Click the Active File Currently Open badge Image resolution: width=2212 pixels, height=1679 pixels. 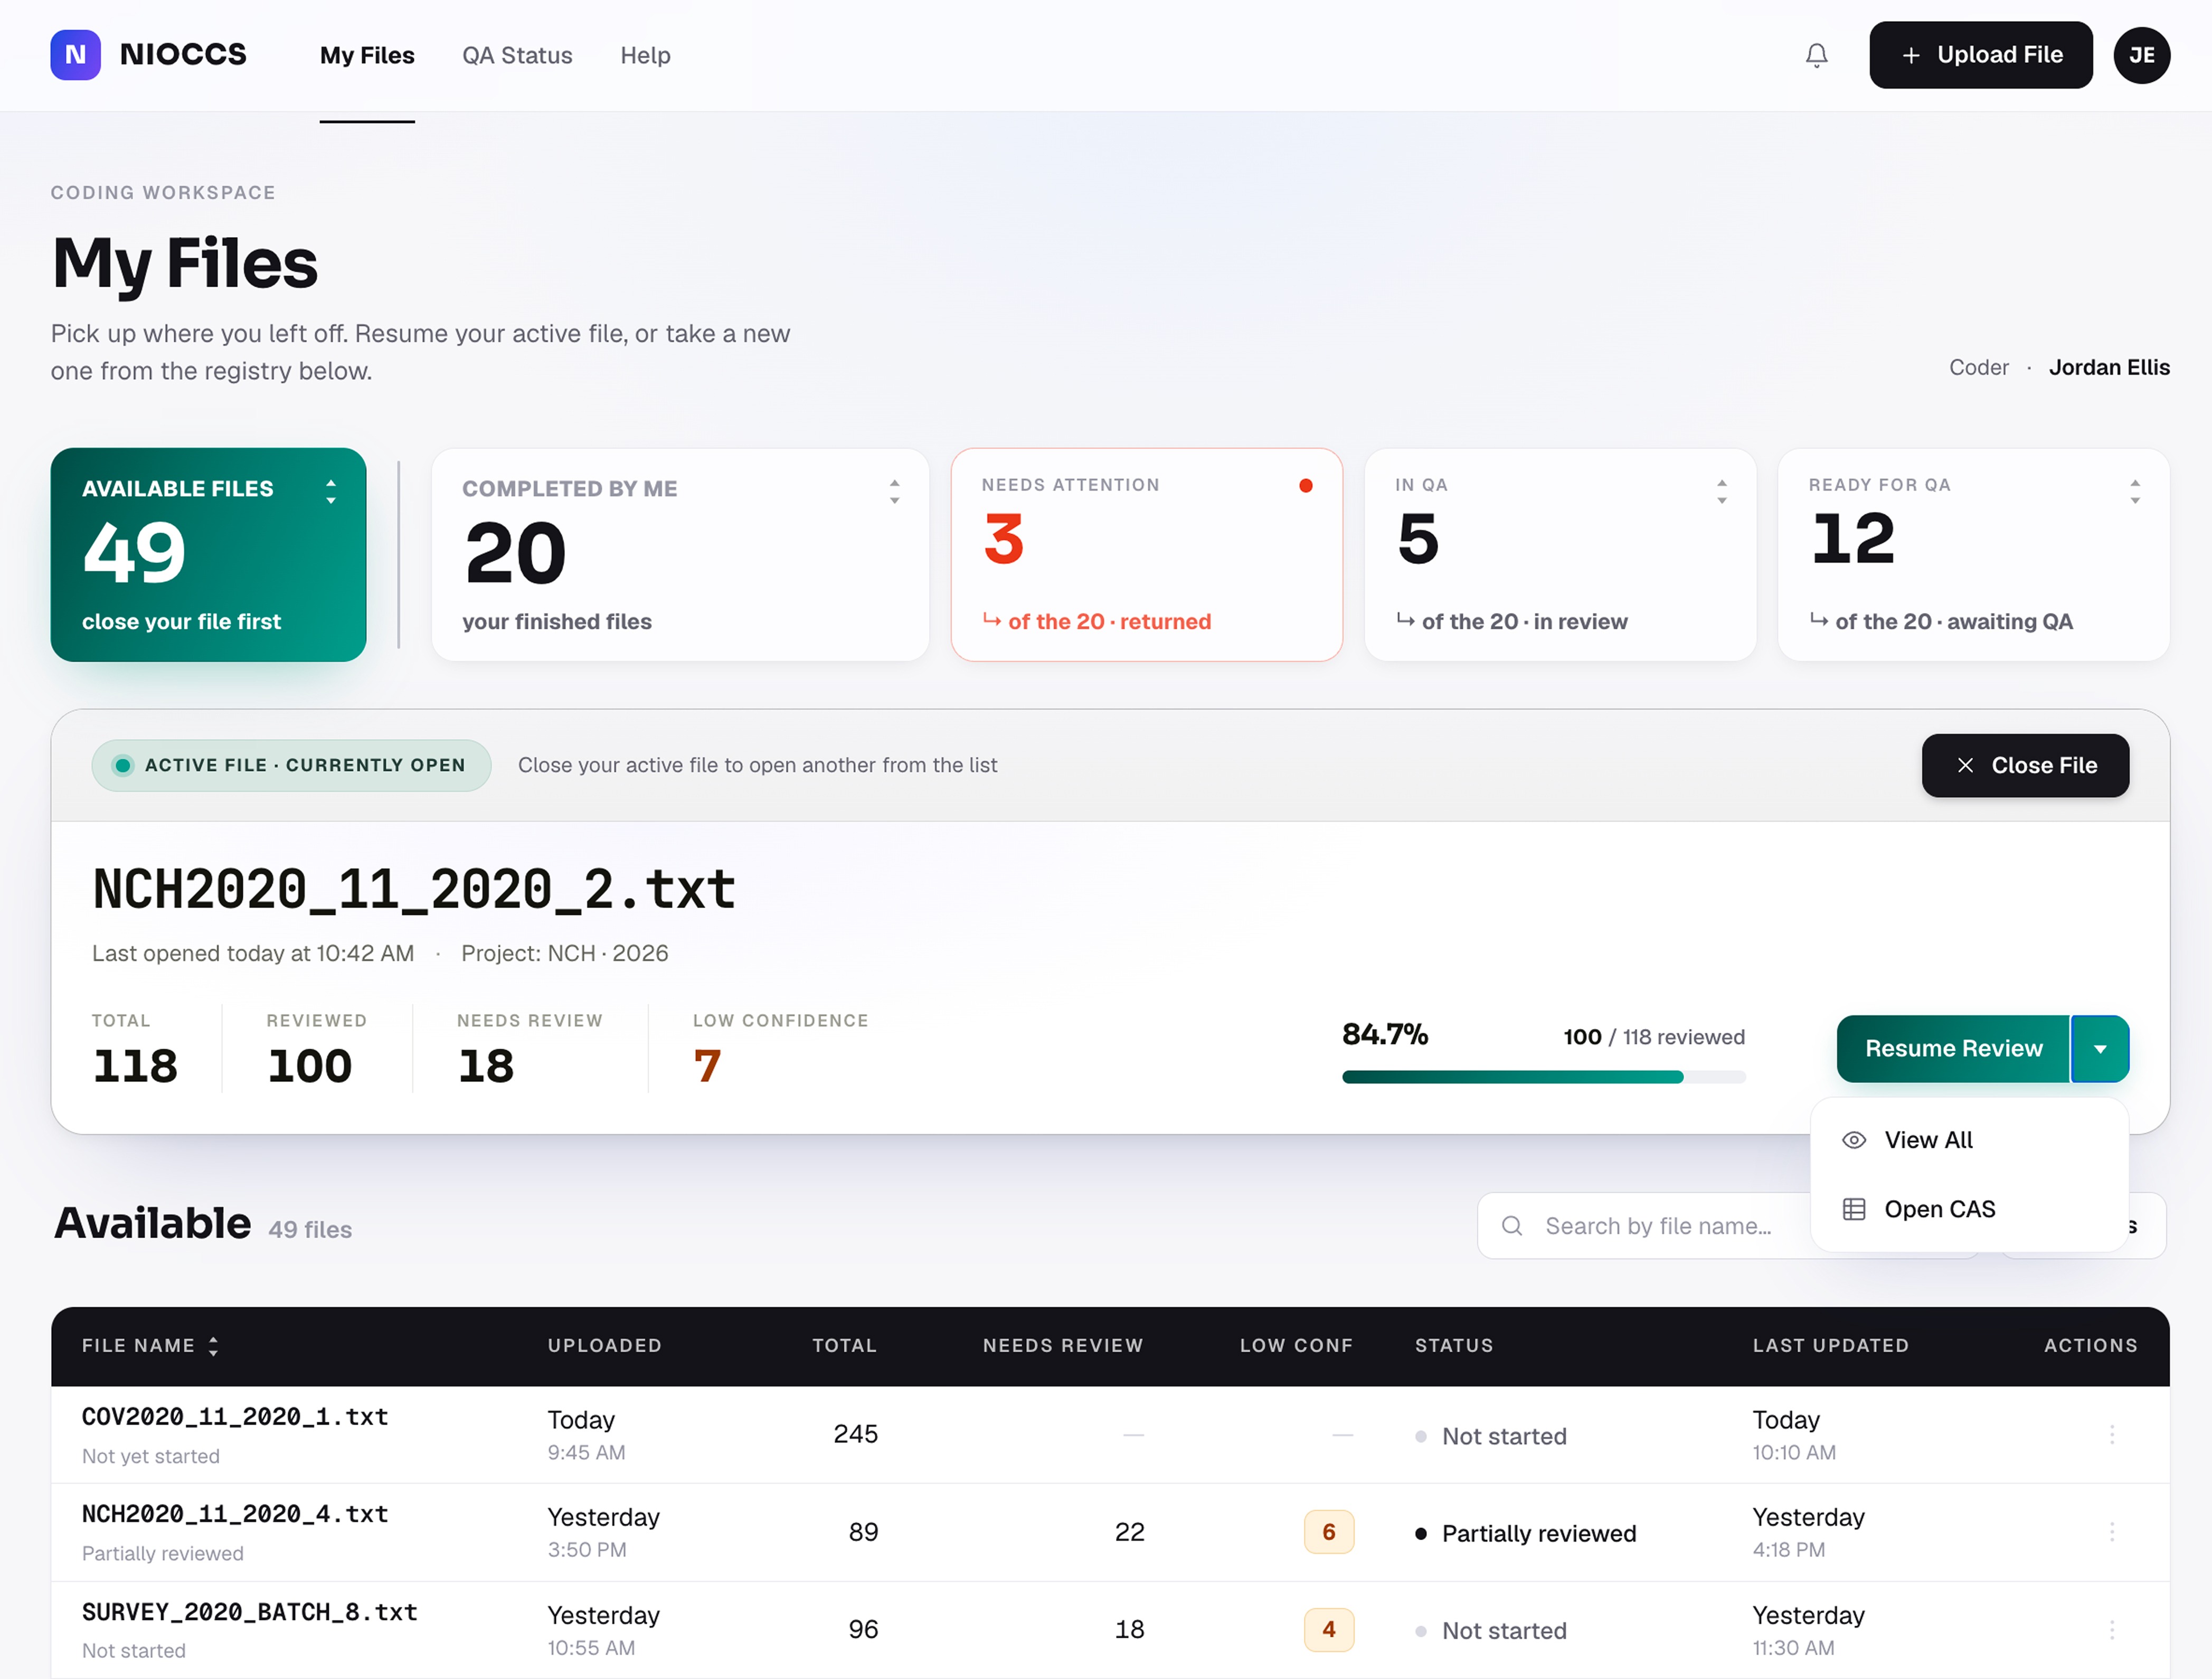(x=291, y=765)
